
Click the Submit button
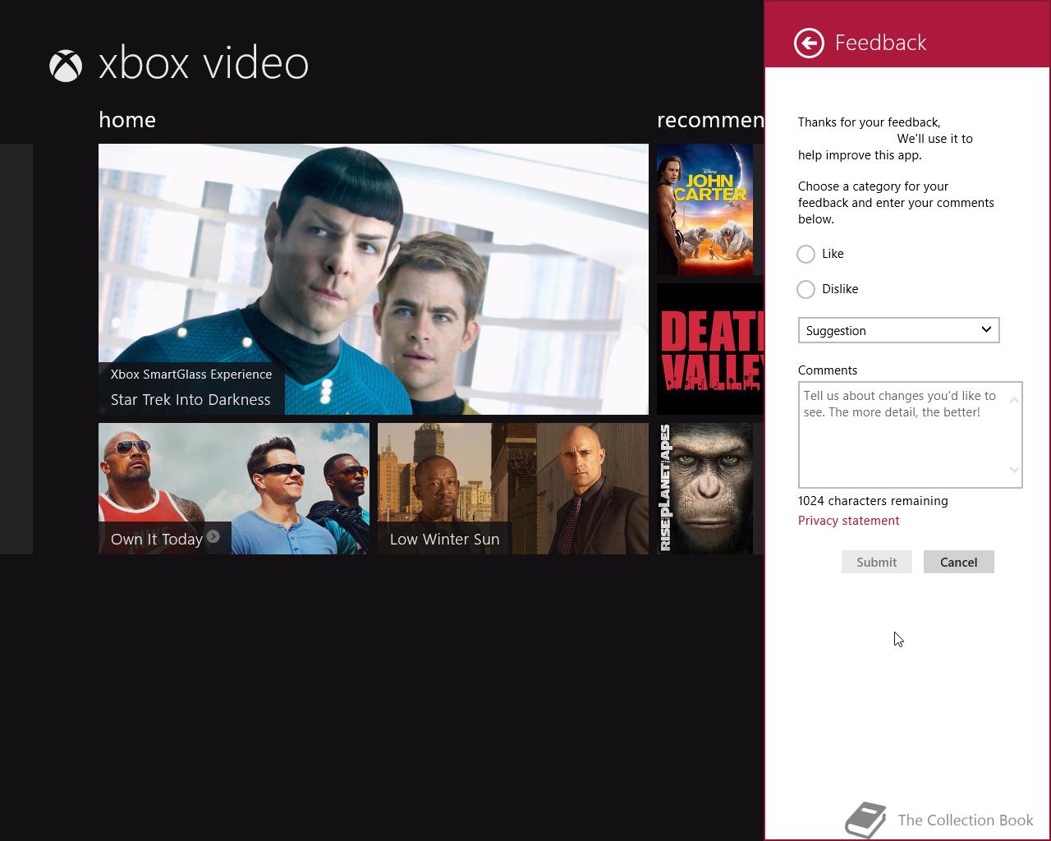[876, 562]
